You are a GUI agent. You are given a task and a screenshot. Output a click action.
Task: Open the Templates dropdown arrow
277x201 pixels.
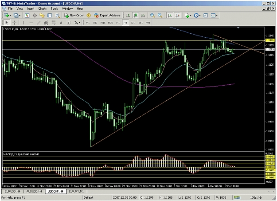pyautogui.click(x=217, y=16)
